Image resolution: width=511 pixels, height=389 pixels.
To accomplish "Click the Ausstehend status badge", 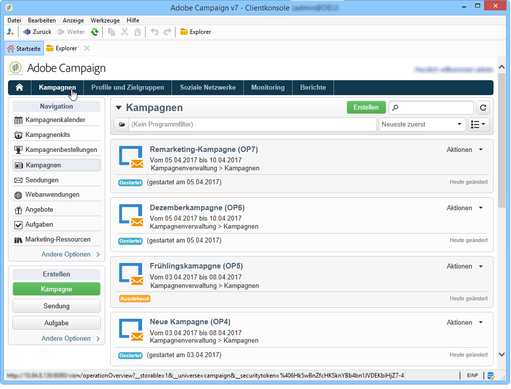I will (135, 299).
